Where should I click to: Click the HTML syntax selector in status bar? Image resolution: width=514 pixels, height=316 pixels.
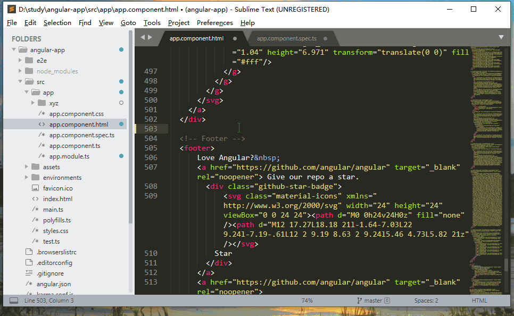(x=479, y=301)
